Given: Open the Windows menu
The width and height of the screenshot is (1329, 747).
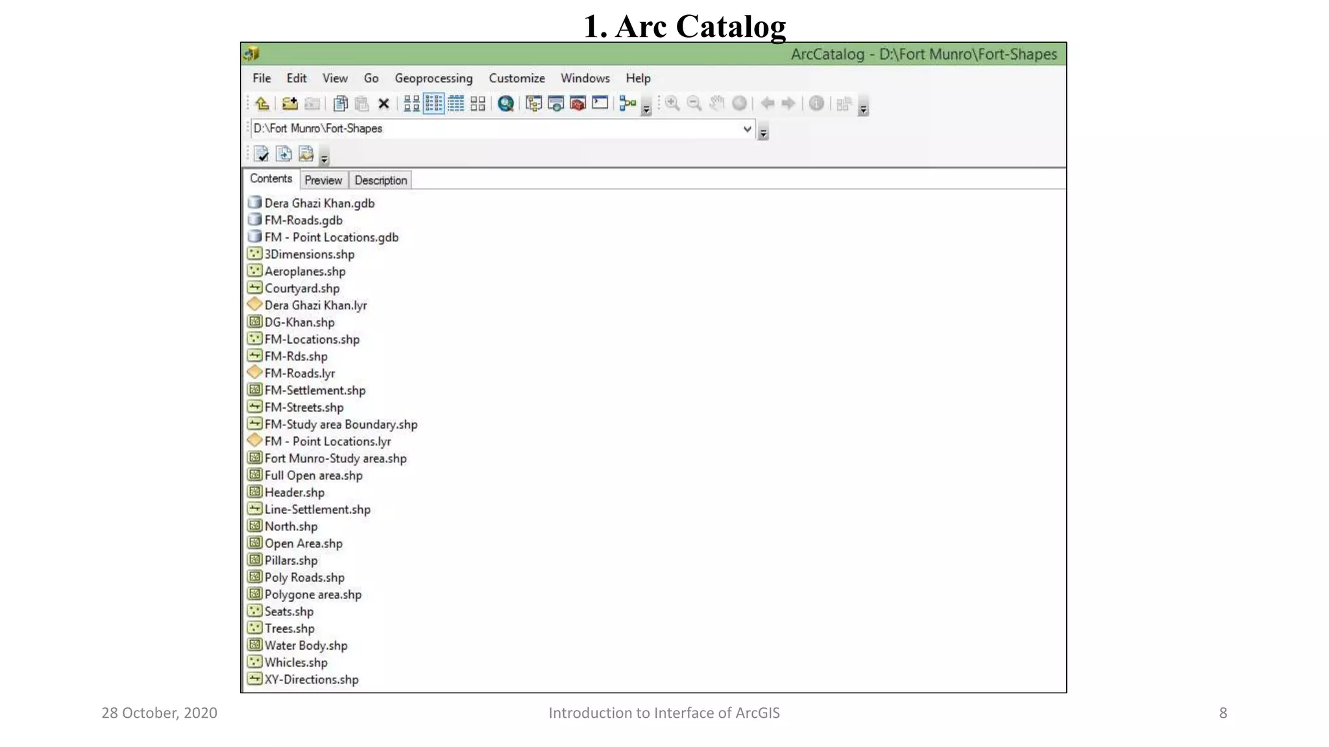Looking at the screenshot, I should [x=585, y=78].
